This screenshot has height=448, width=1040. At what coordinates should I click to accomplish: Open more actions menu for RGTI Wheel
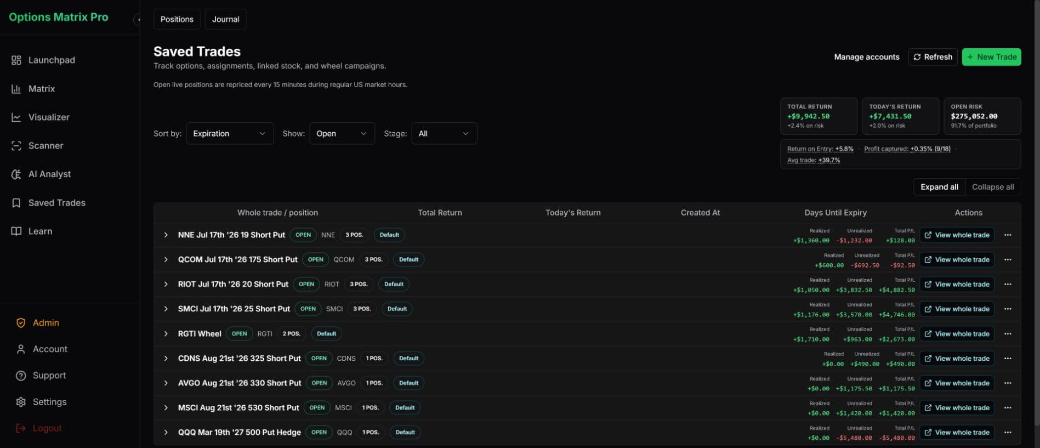[1008, 333]
